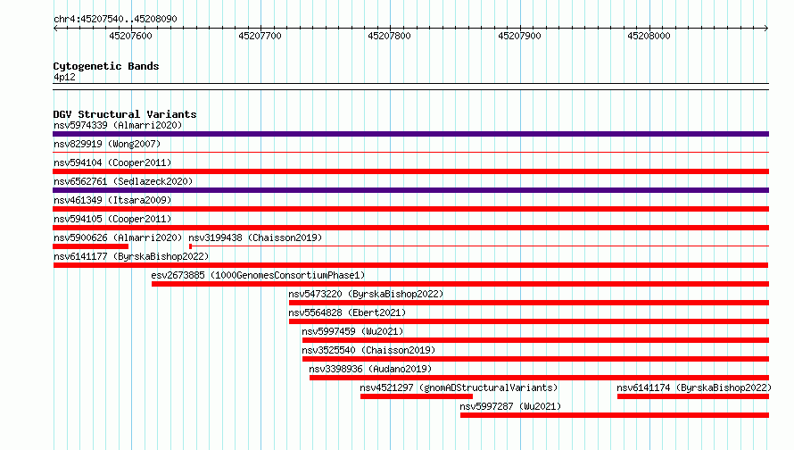Select the red nsv3525540 variant bar
The image size is (794, 450).
point(536,359)
